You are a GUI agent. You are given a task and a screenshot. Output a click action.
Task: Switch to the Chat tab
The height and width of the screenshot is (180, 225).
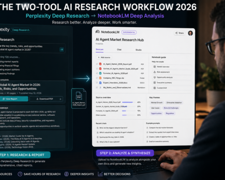(119, 50)
